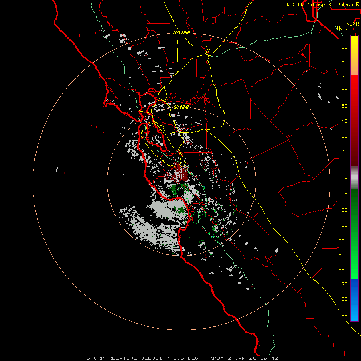Click the 50 value on the velocity scale
Image resolution: width=361 pixels, height=361 pixels.
coord(345,106)
